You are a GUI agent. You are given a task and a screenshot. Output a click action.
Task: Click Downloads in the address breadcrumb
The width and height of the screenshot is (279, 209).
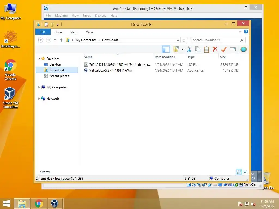point(110,40)
